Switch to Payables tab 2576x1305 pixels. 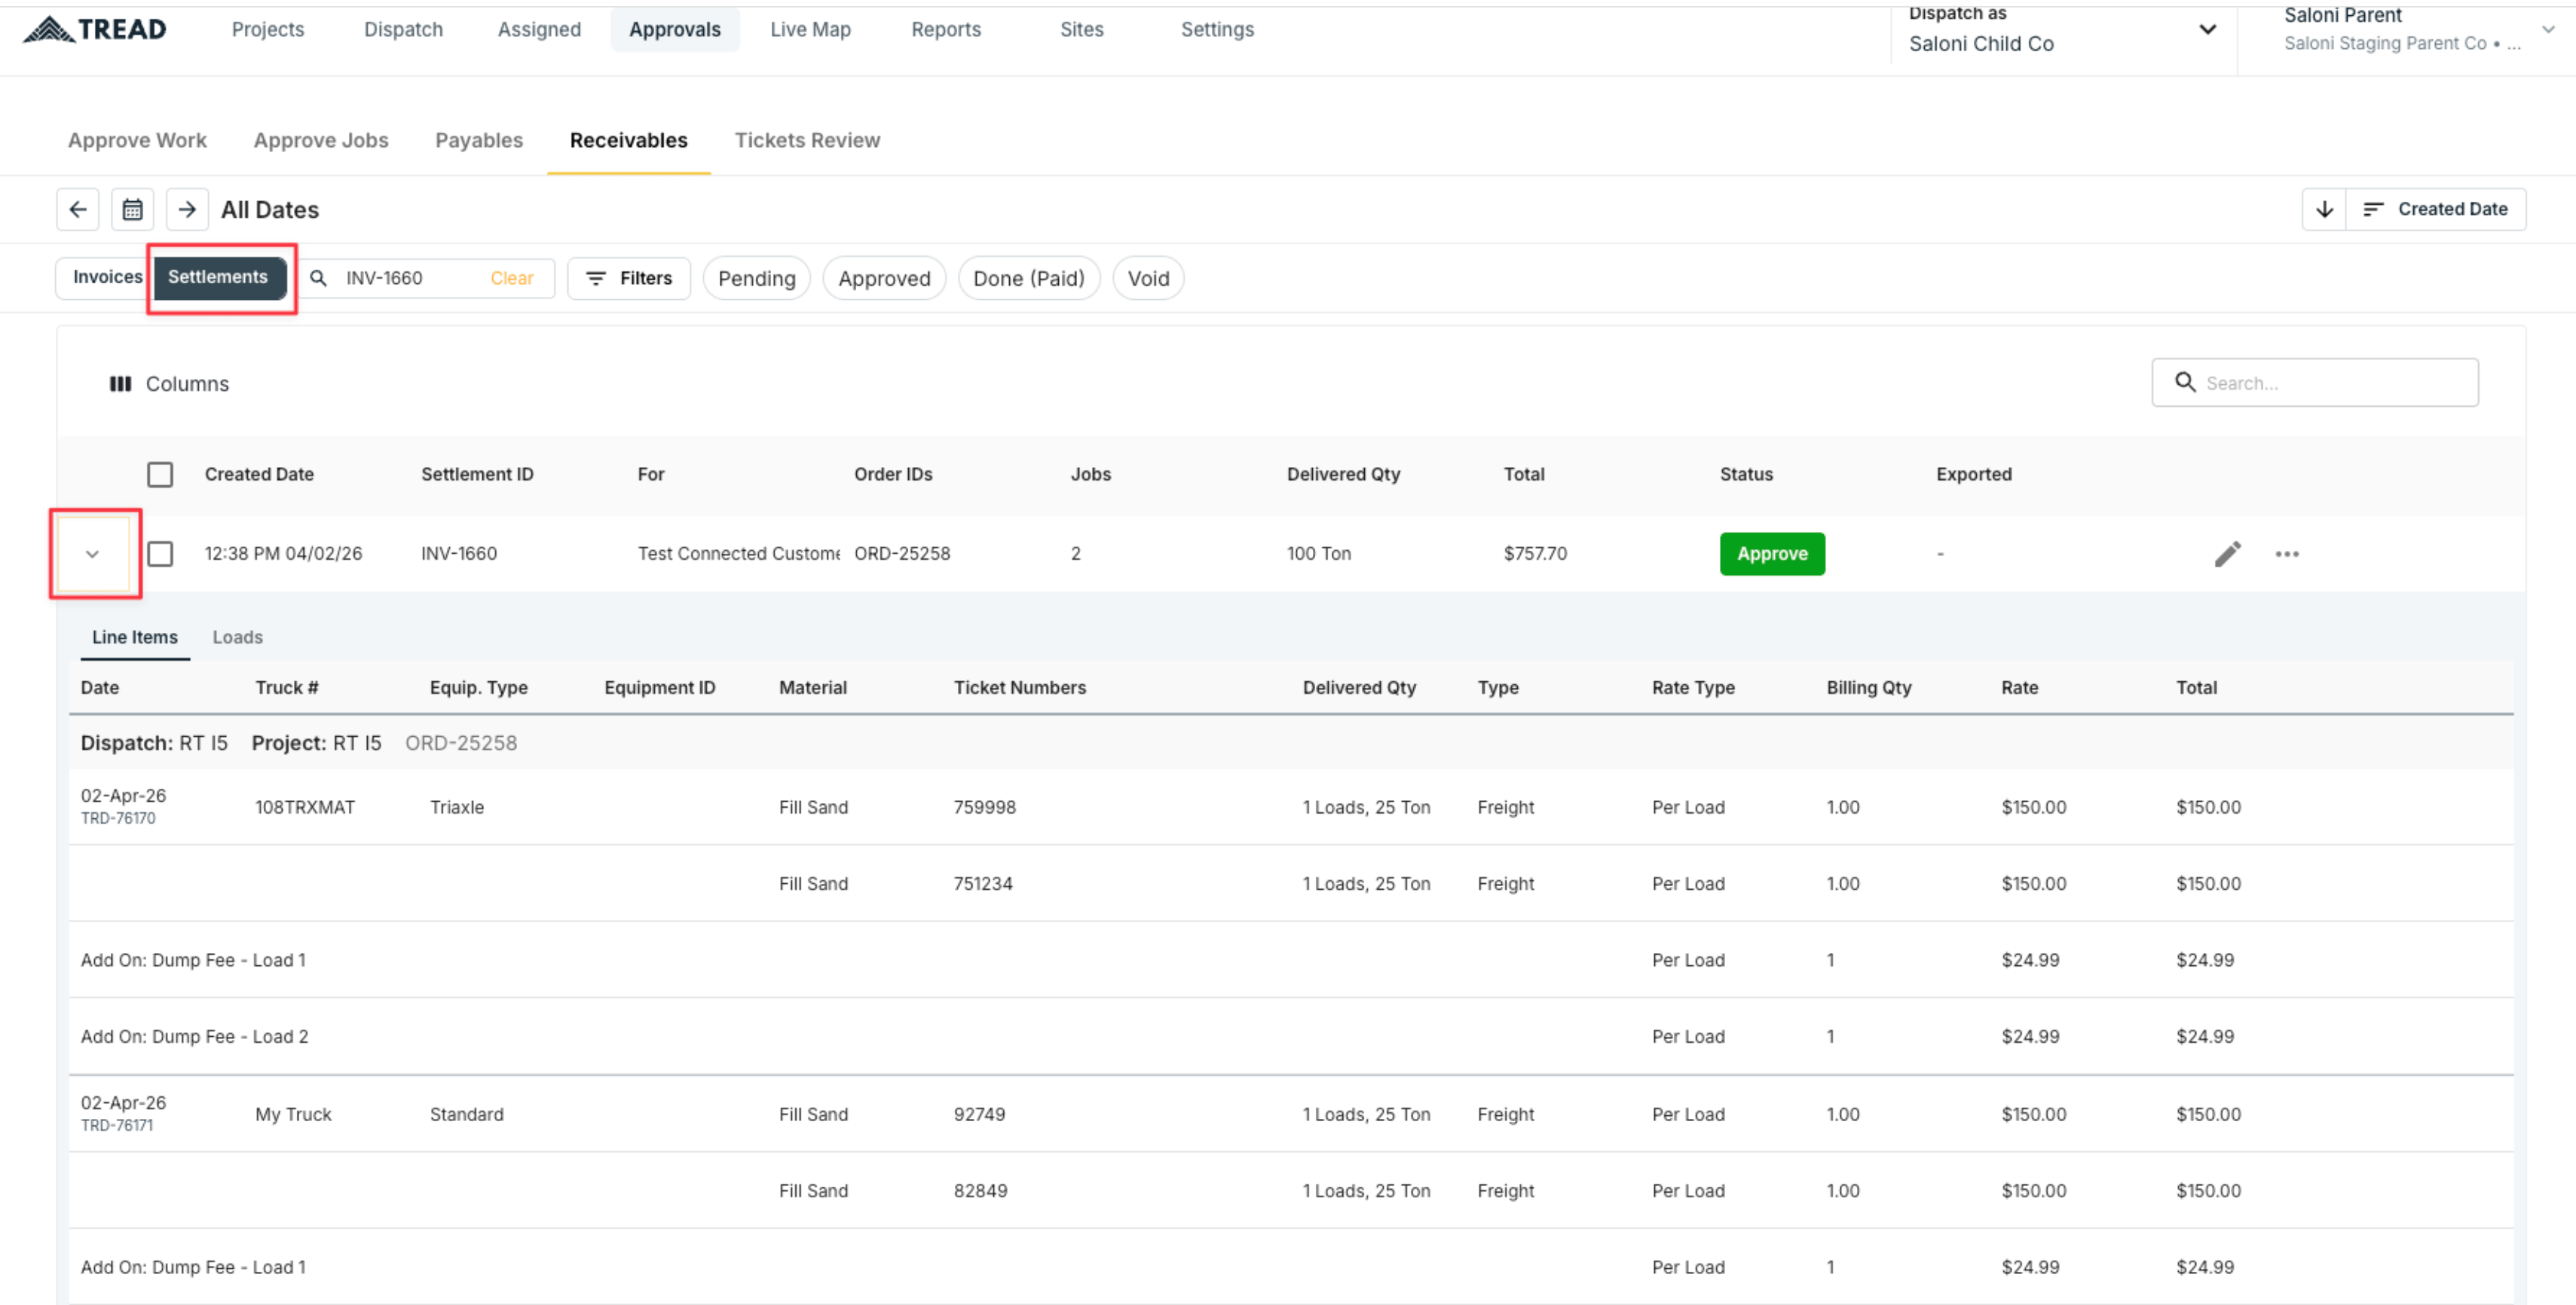pos(479,141)
